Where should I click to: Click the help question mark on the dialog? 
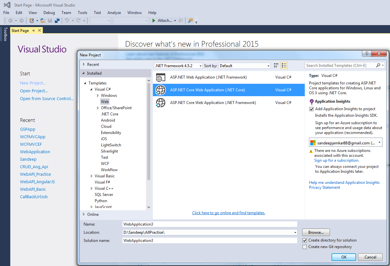(366, 54)
